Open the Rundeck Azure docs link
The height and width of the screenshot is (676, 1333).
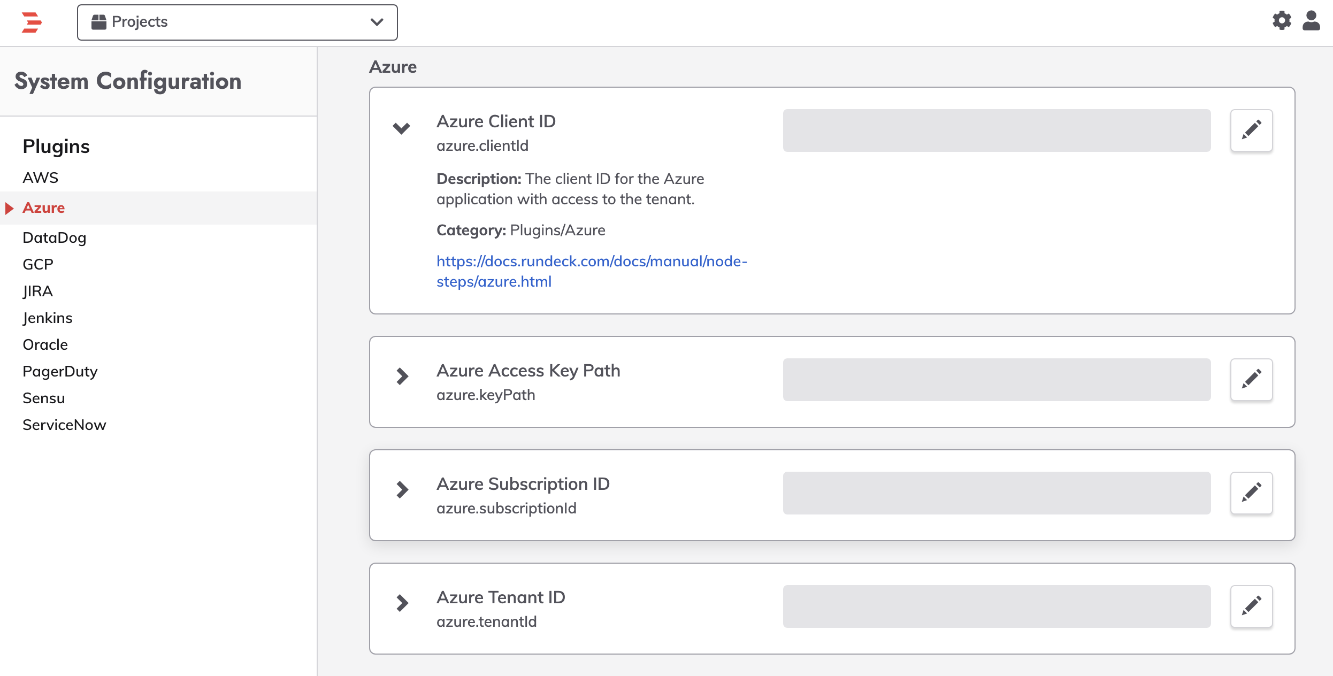coord(592,271)
